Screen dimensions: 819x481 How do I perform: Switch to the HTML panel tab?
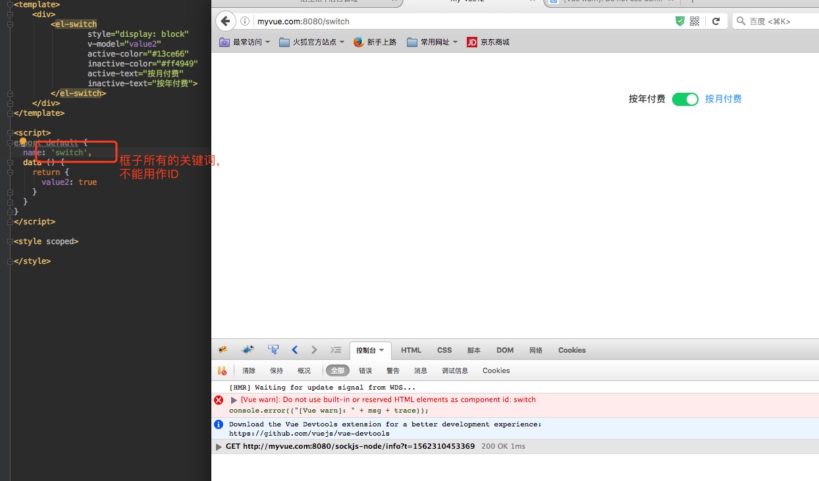(x=411, y=350)
